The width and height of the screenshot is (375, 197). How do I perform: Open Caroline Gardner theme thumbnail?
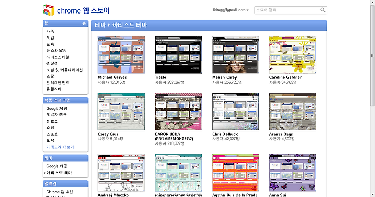(x=293, y=55)
